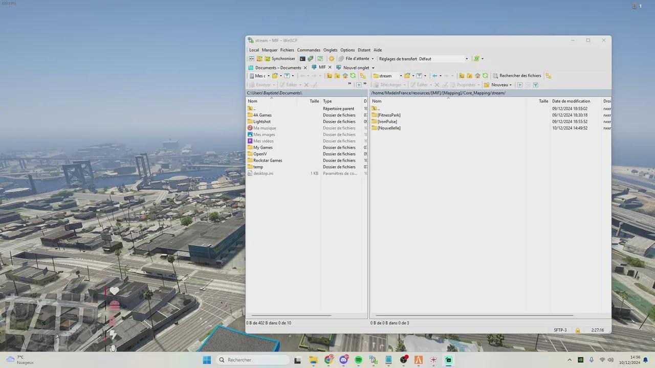Click the remote invert selection icon
Screen dimensions: 655x368
pos(536,85)
